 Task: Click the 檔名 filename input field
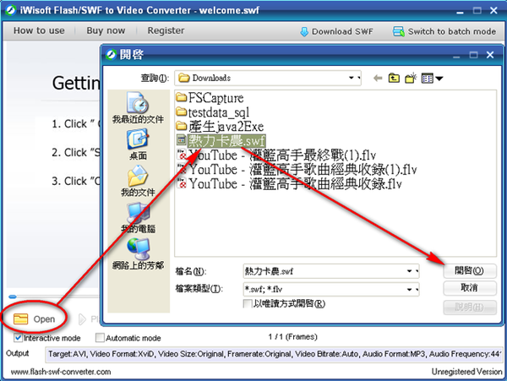pos(331,271)
